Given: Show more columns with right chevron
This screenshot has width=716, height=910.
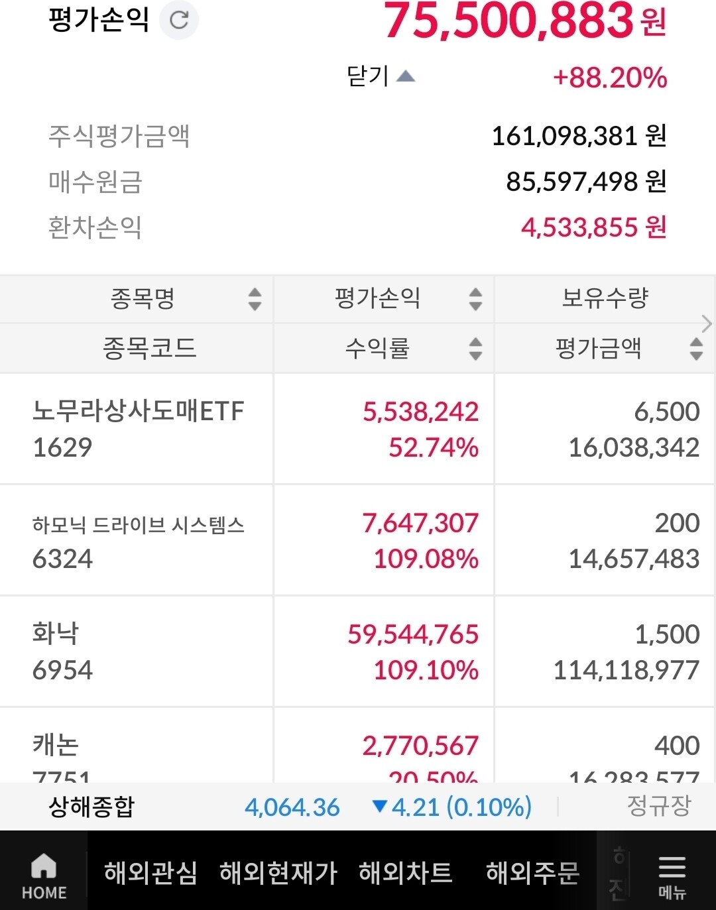Looking at the screenshot, I should (x=707, y=323).
